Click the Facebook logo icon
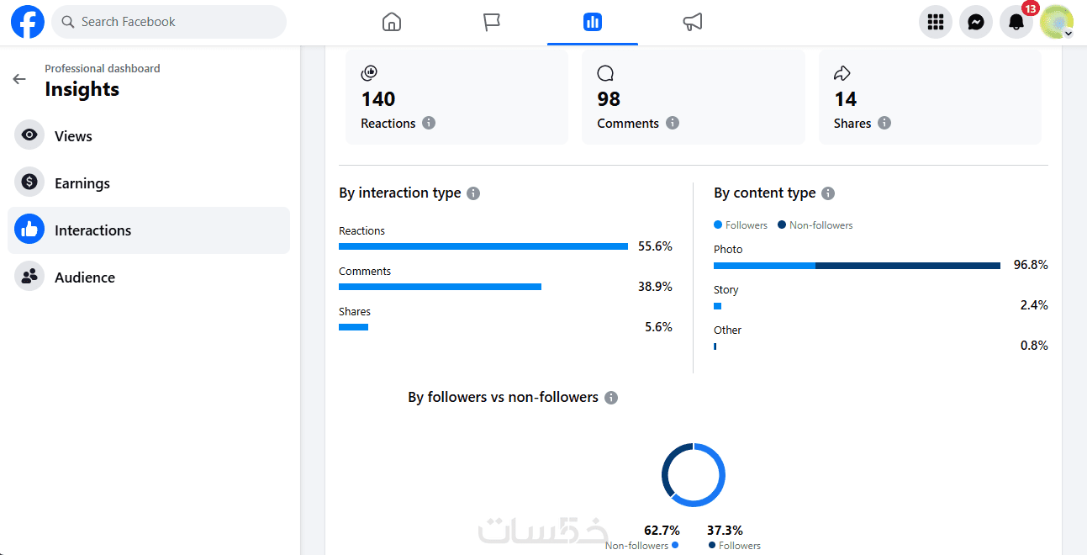1087x555 pixels. tap(27, 22)
